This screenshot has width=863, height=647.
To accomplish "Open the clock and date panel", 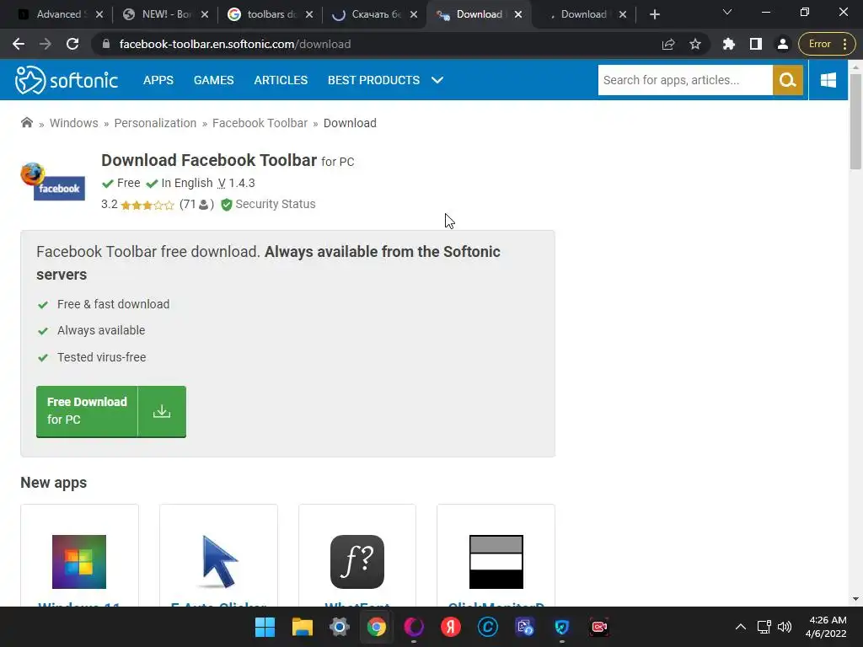I will click(x=826, y=627).
